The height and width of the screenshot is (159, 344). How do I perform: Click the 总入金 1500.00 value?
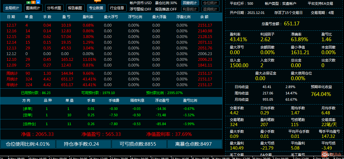239,65
